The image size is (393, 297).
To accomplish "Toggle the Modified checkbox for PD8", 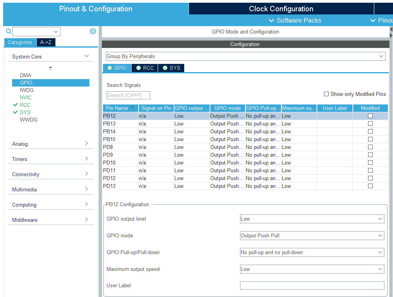I will point(370,147).
